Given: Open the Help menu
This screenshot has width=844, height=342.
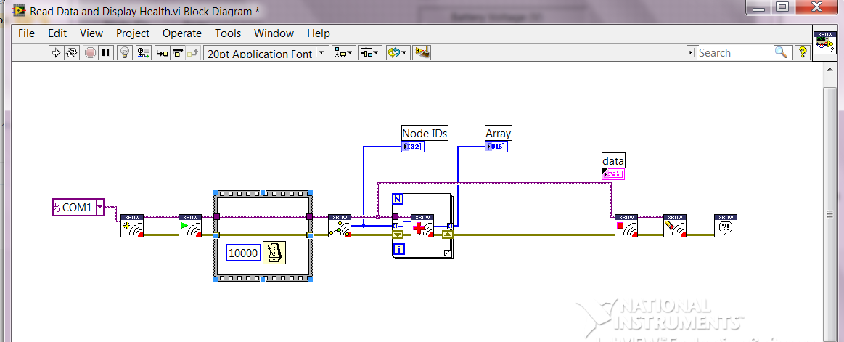Looking at the screenshot, I should click(318, 33).
